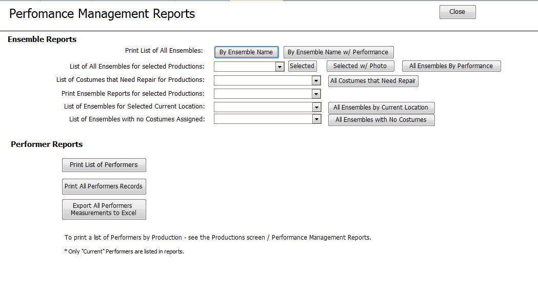Click inside the Print Ensemble Reports combo field
The width and height of the screenshot is (538, 297).
(x=263, y=94)
